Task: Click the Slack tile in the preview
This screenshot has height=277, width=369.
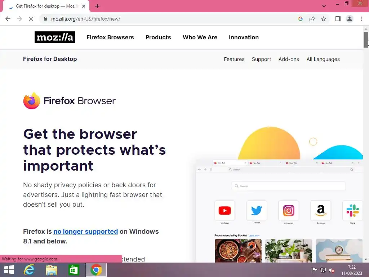Action: click(x=352, y=211)
